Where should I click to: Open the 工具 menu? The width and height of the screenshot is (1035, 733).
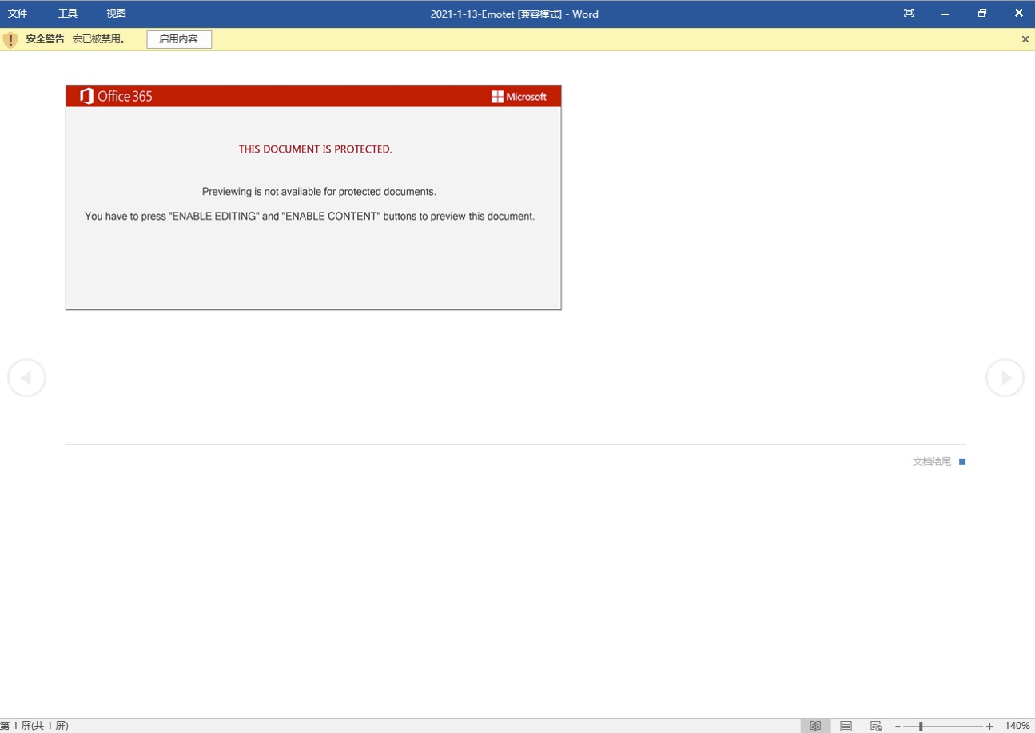(68, 14)
